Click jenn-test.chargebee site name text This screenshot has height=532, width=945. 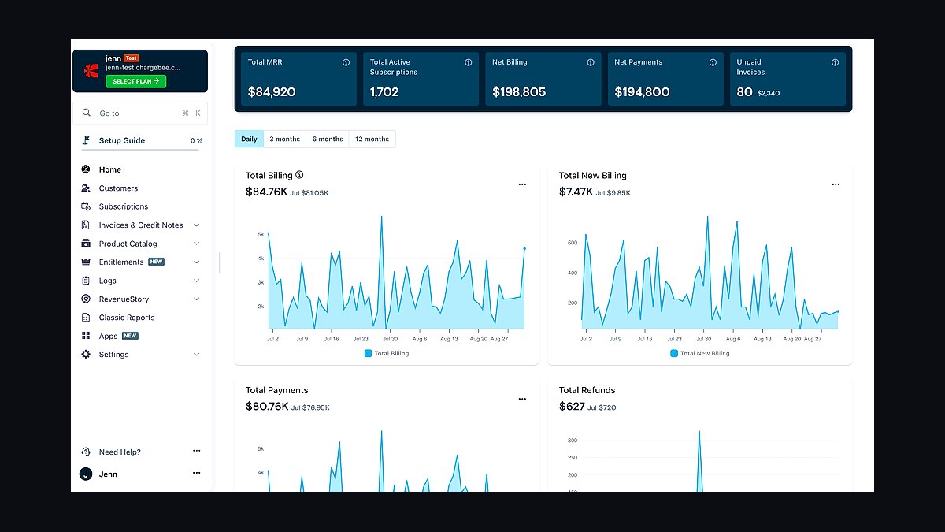click(143, 68)
